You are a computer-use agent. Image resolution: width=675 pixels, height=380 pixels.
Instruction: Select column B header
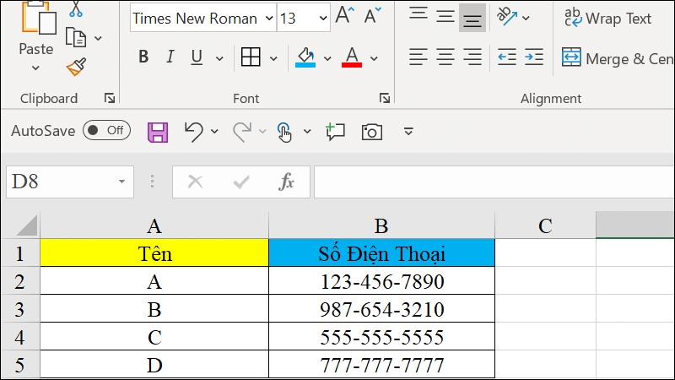(381, 225)
